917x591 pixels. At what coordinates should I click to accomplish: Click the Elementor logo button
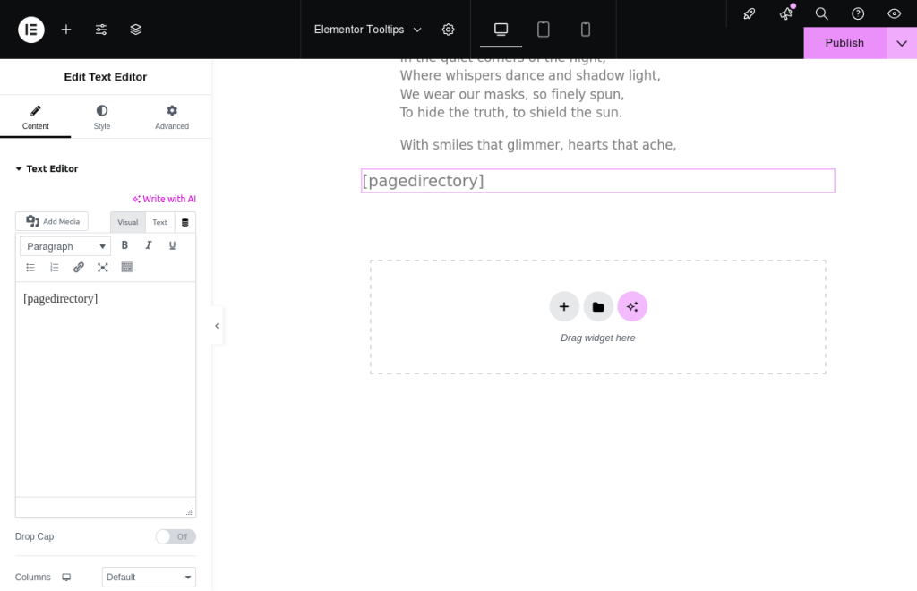(x=31, y=30)
